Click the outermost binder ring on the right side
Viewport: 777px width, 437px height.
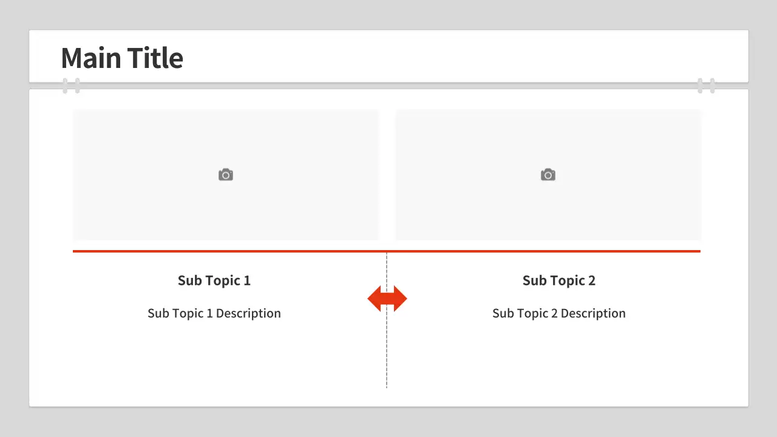point(712,86)
